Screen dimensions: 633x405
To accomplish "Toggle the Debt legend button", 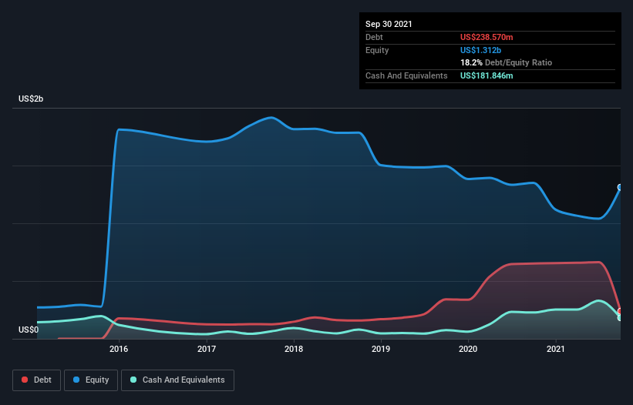I will click(36, 380).
